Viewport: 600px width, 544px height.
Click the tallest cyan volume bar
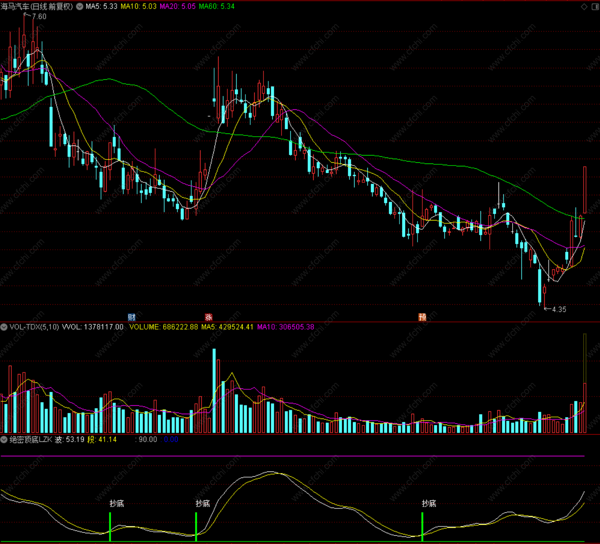point(214,390)
